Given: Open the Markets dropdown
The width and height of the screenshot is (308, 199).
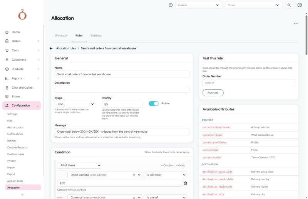Looking at the screenshot, I should [198, 5].
